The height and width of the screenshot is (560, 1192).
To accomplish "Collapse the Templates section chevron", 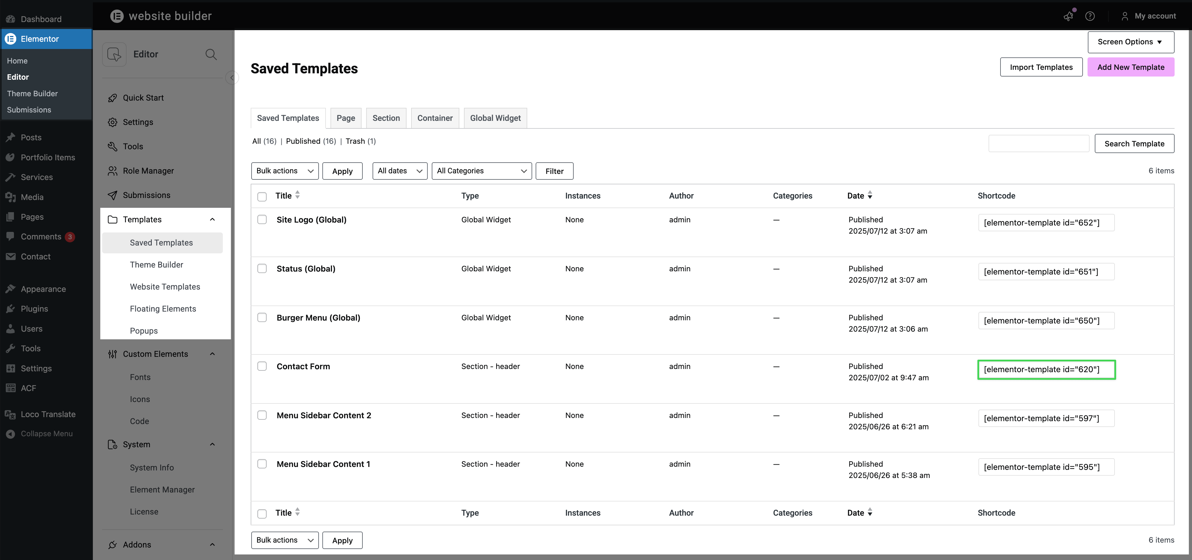I will coord(212,220).
